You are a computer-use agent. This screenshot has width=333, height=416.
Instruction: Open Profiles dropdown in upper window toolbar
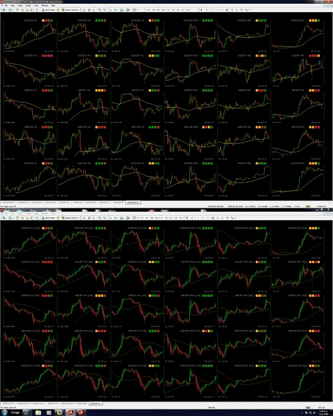coord(11,10)
